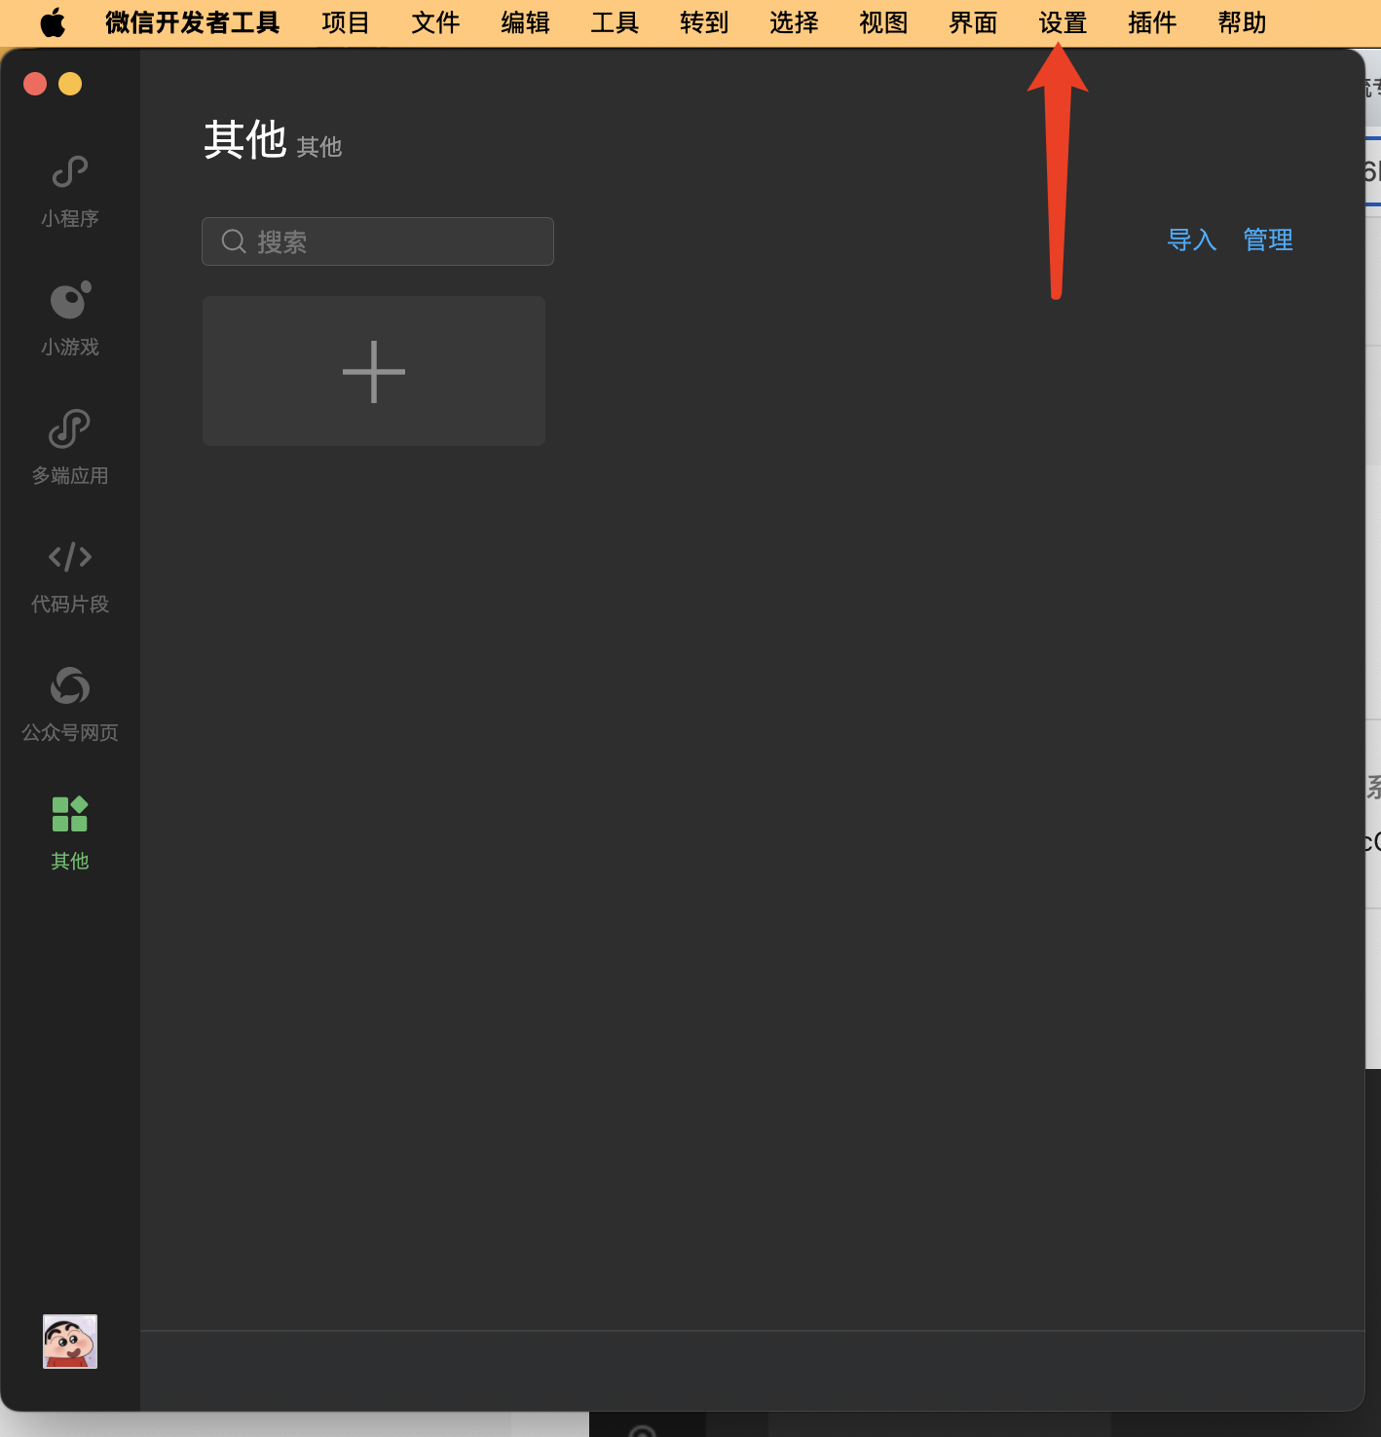Open the 文件 menu
Image resolution: width=1381 pixels, height=1437 pixels.
coord(435,22)
